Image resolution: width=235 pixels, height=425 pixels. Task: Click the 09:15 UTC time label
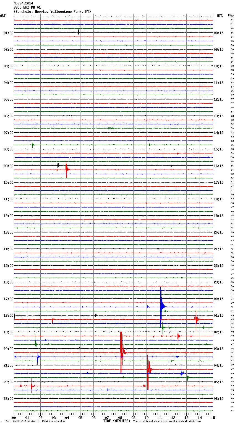click(219, 50)
